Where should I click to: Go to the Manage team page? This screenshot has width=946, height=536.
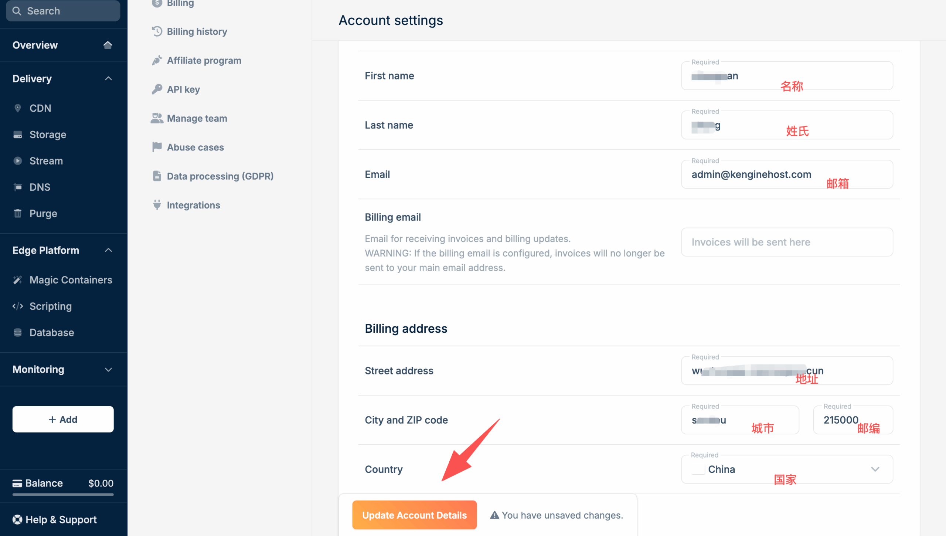197,118
